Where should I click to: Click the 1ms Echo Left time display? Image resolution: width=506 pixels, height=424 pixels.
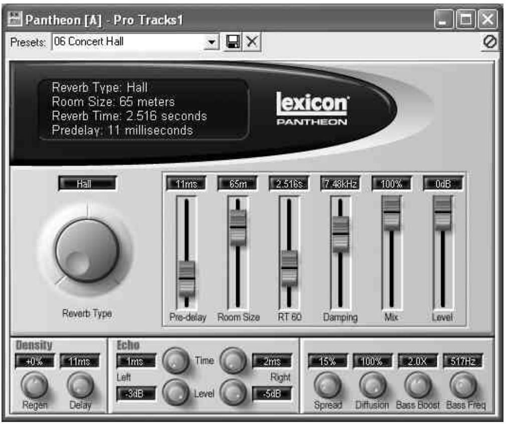[x=136, y=361]
